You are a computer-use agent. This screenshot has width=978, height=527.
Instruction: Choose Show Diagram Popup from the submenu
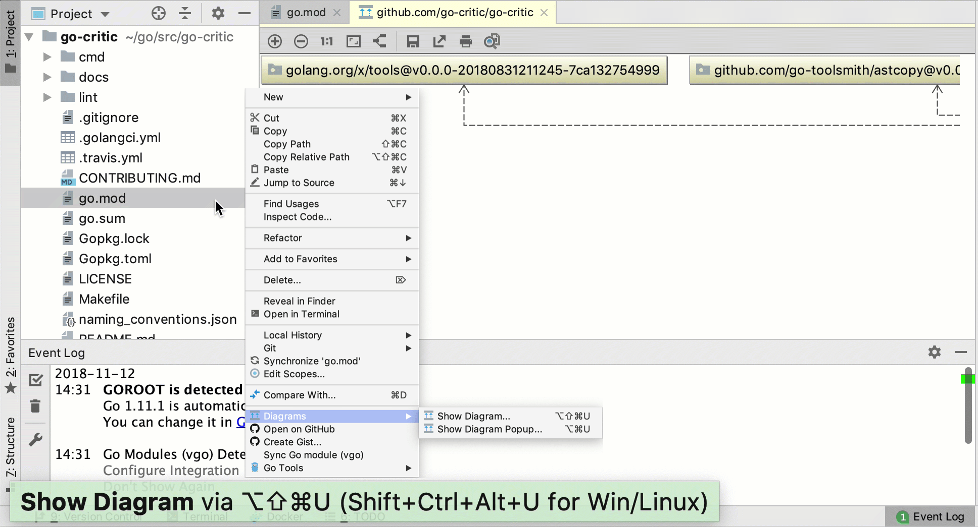(x=488, y=429)
